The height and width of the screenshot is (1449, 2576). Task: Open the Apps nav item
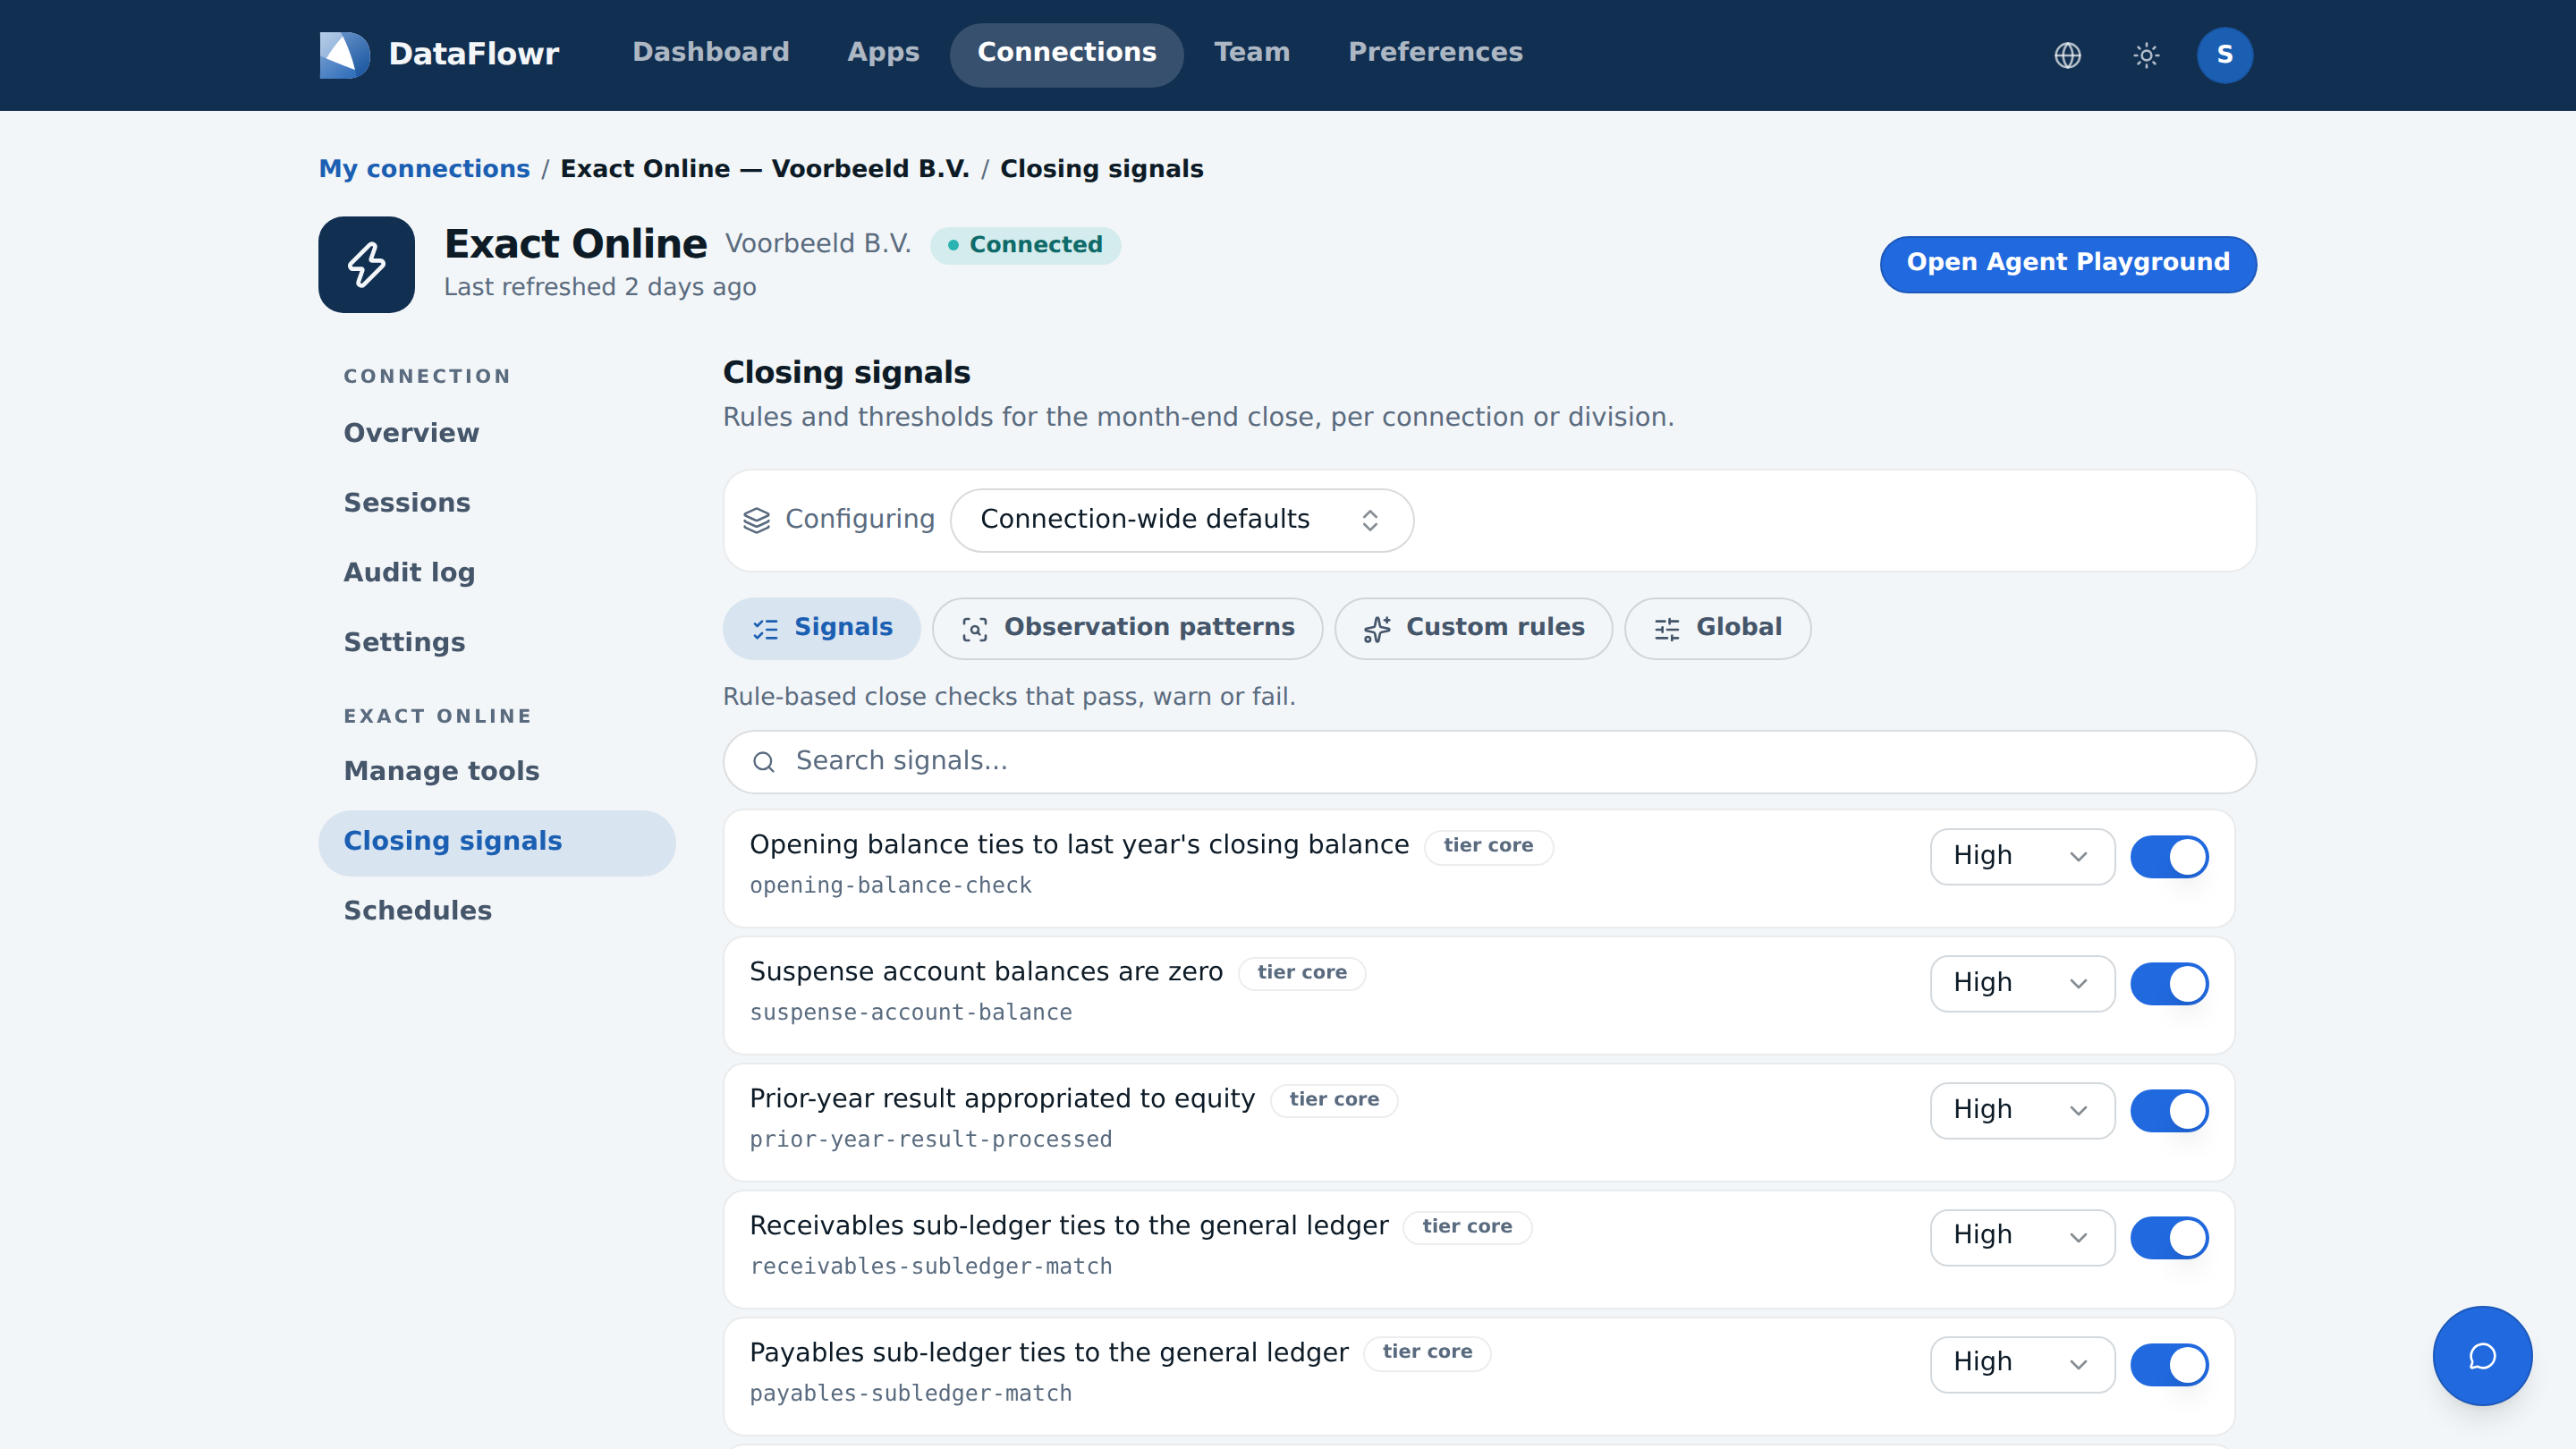pos(883,53)
